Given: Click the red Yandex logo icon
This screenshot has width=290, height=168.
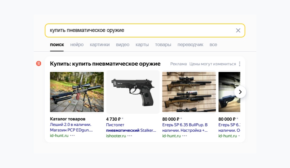Looking at the screenshot, I should (x=39, y=64).
